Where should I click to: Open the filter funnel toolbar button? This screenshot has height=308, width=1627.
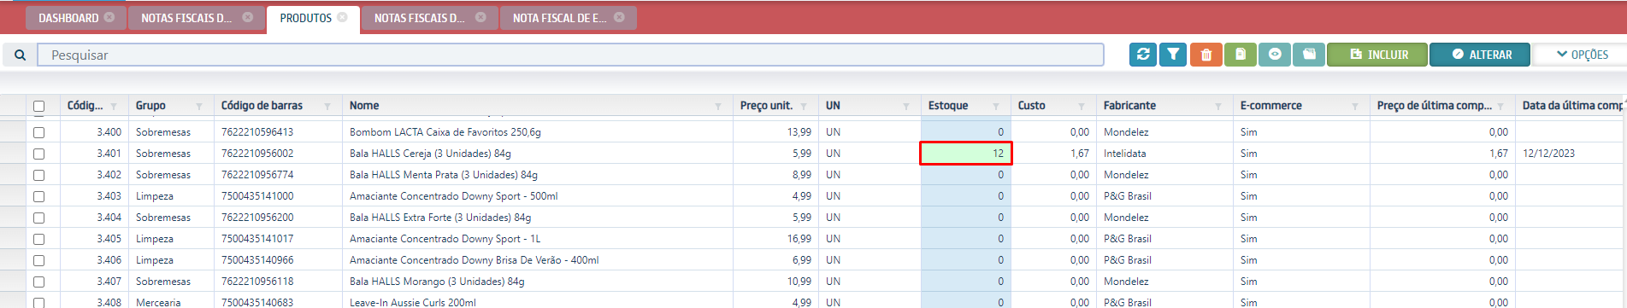click(x=1173, y=55)
